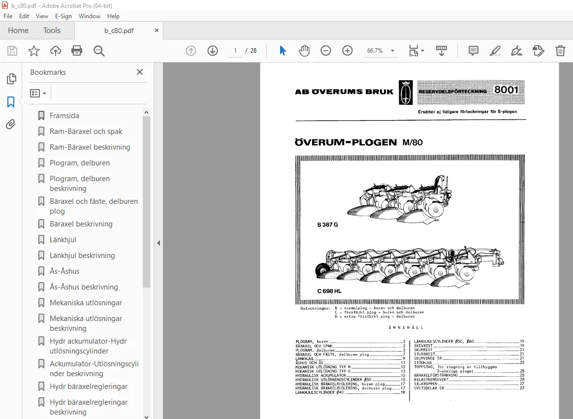The width and height of the screenshot is (573, 419).
Task: Close the Bookmarks pane
Action: (140, 72)
